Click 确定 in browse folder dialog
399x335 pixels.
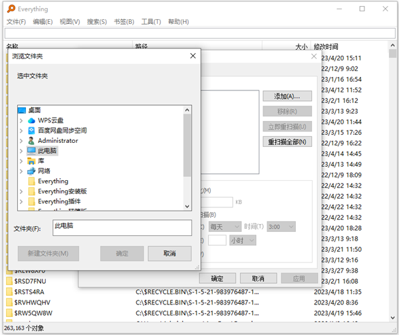(122, 253)
